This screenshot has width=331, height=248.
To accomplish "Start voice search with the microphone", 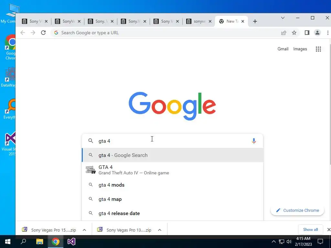I will (x=254, y=141).
